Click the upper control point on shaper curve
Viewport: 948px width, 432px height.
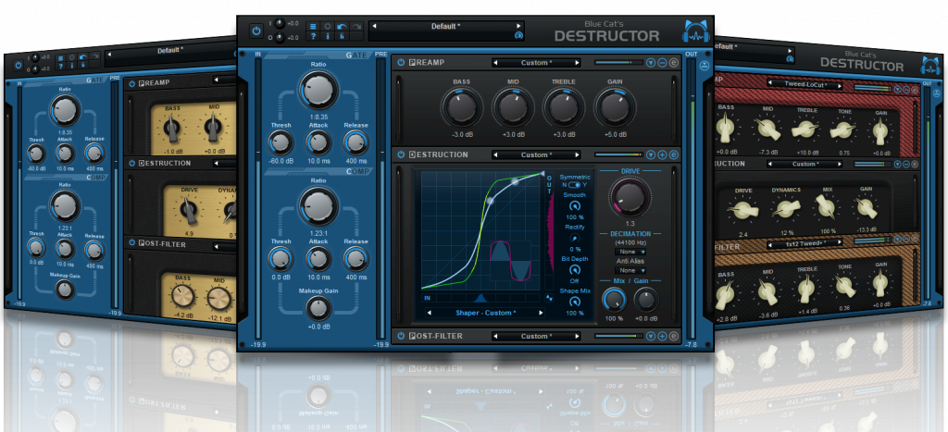tap(515, 181)
